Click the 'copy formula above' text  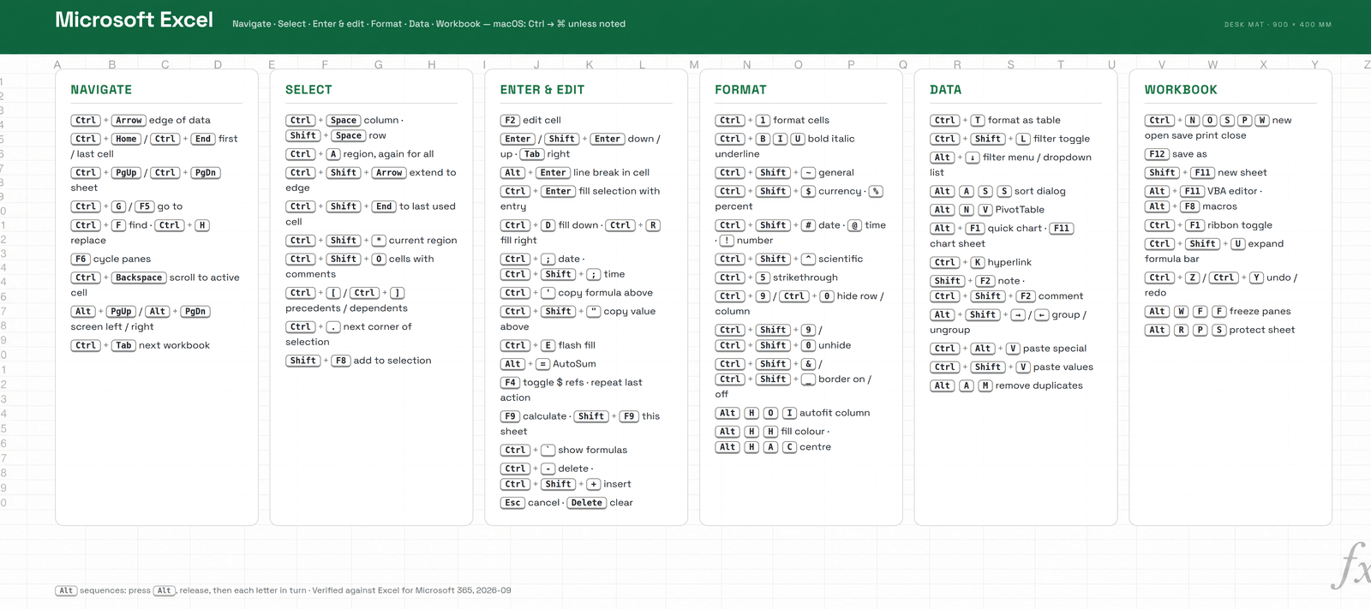[x=605, y=293]
